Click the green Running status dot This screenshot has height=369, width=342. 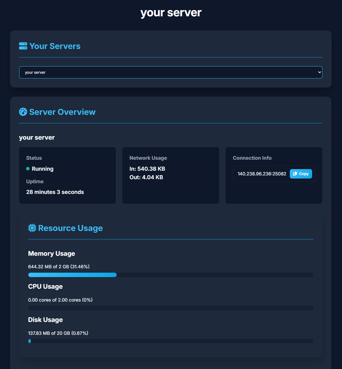tap(28, 169)
